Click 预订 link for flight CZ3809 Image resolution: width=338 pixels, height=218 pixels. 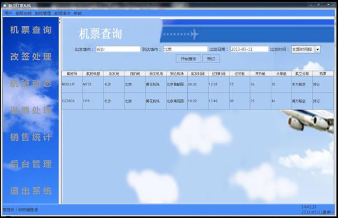pyautogui.click(x=316, y=101)
